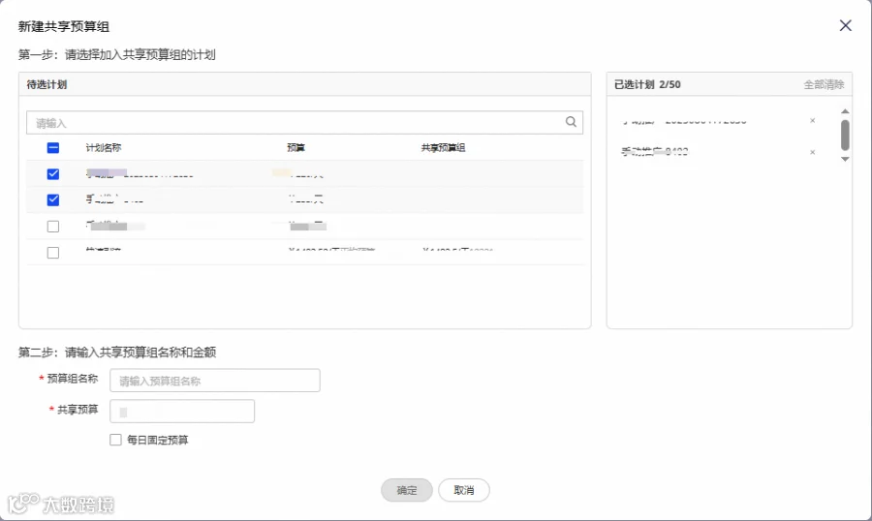The image size is (872, 521).
Task: Click the scroll up arrow in selected plans list
Action: tap(845, 111)
